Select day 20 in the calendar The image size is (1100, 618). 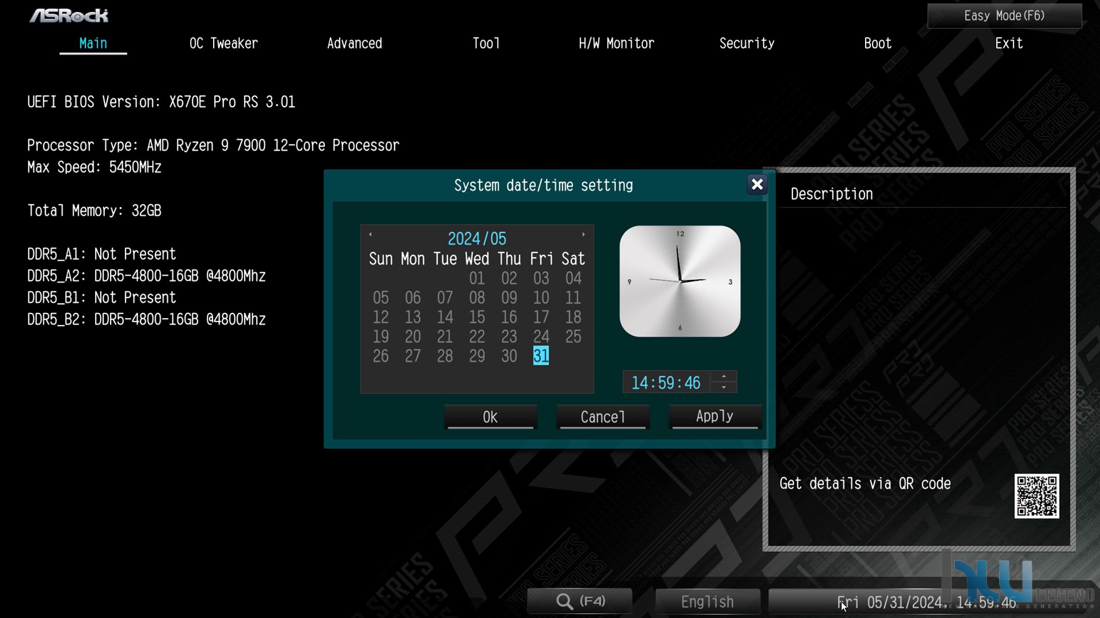(413, 337)
